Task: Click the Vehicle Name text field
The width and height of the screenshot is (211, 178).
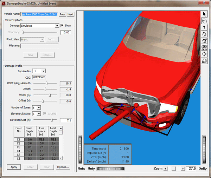Action: point(39,14)
